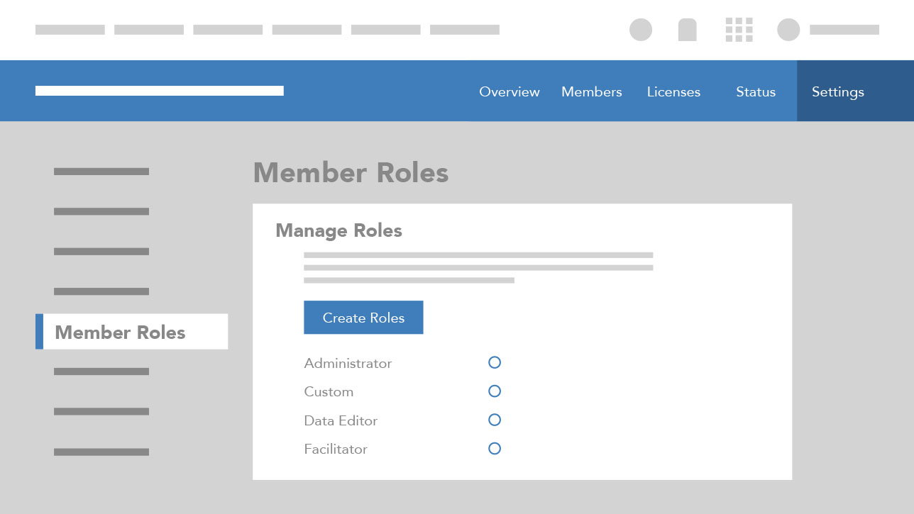Open the notifications bell icon
Screen dimensions: 914x514
687,30
